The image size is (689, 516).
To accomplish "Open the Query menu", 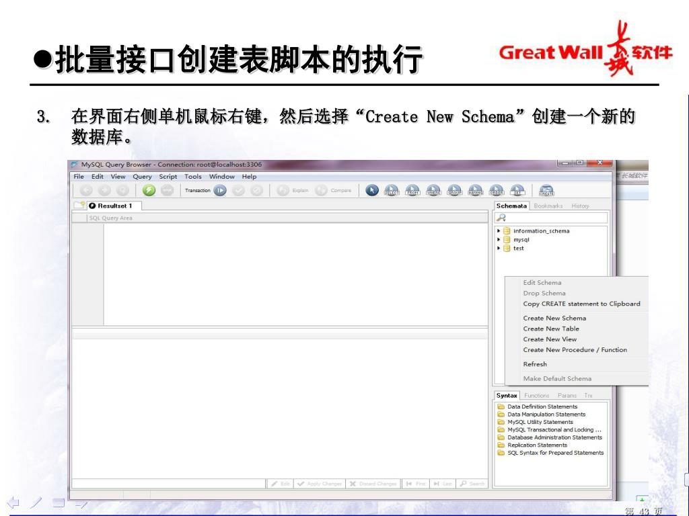I will tap(142, 177).
